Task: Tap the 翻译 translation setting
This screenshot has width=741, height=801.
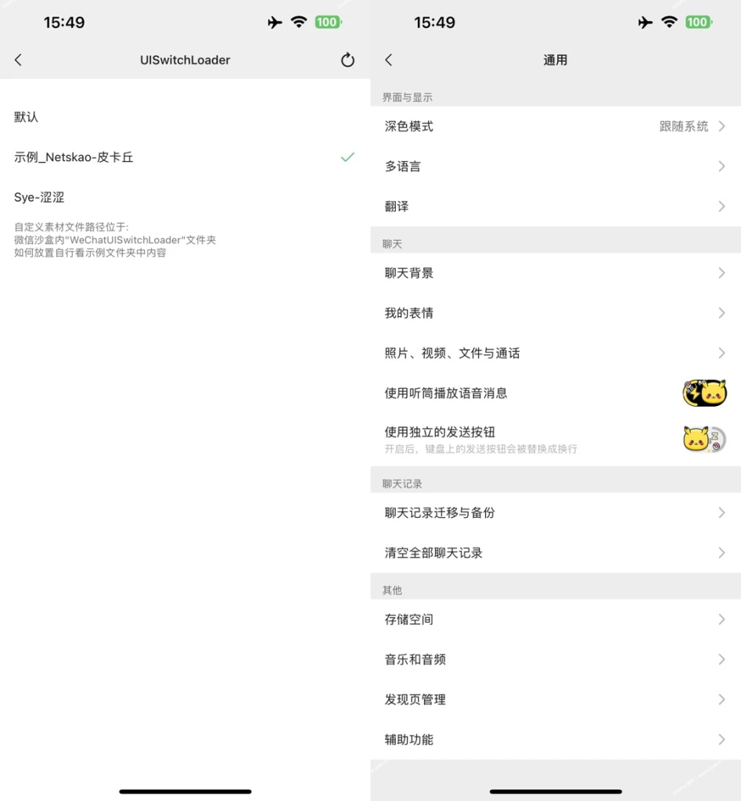Action: 556,206
